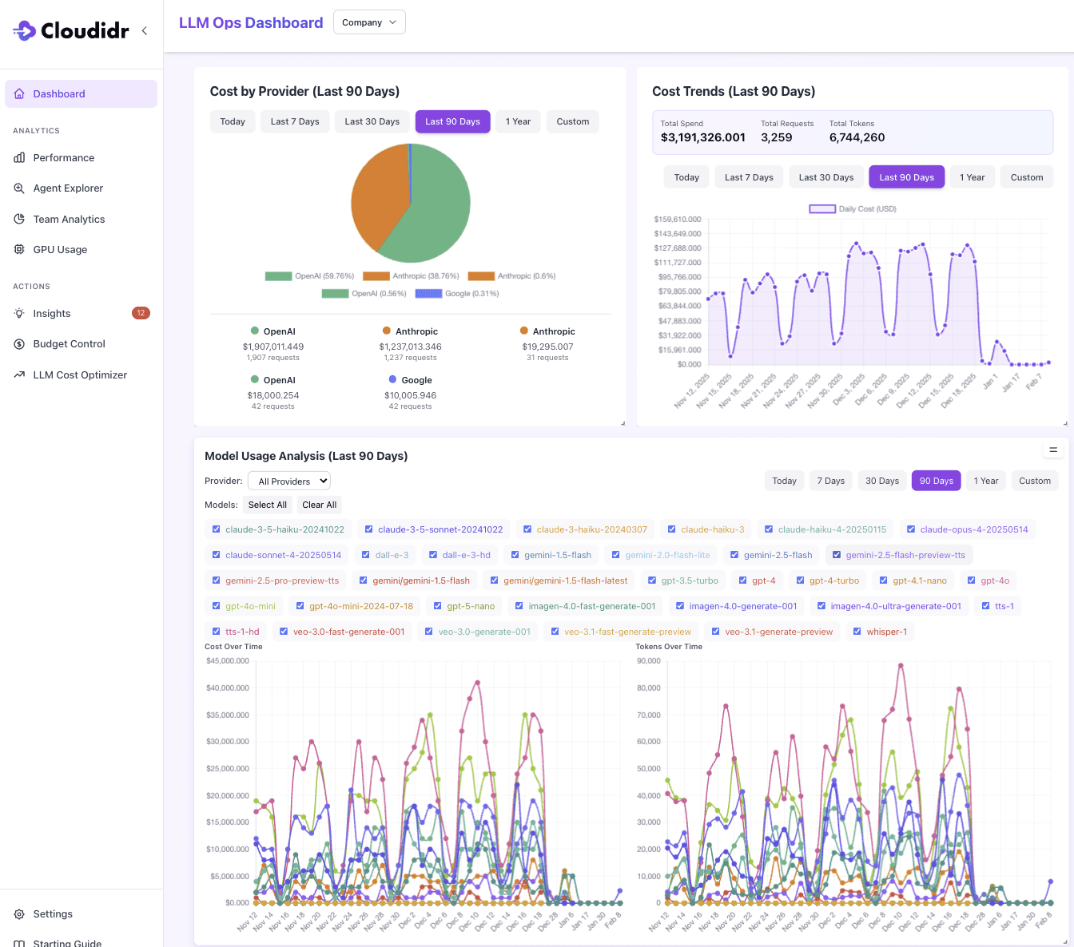Select Last 30 Days in Cost by Provider

pyautogui.click(x=372, y=121)
